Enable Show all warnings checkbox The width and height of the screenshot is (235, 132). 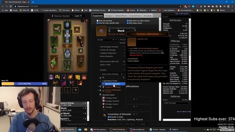97,21
